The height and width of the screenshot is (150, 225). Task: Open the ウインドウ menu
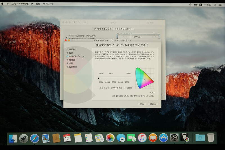point(48,5)
